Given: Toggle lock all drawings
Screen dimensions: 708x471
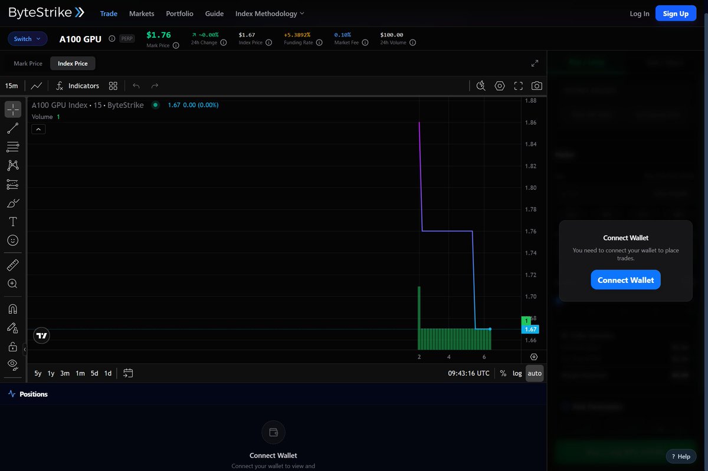Looking at the screenshot, I should tap(12, 347).
